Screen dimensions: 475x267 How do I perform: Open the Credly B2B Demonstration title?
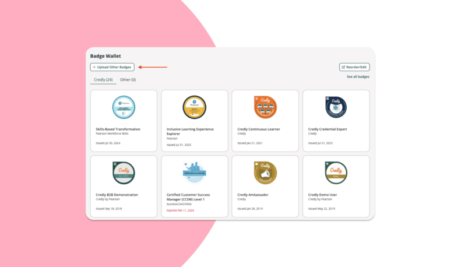tap(117, 195)
